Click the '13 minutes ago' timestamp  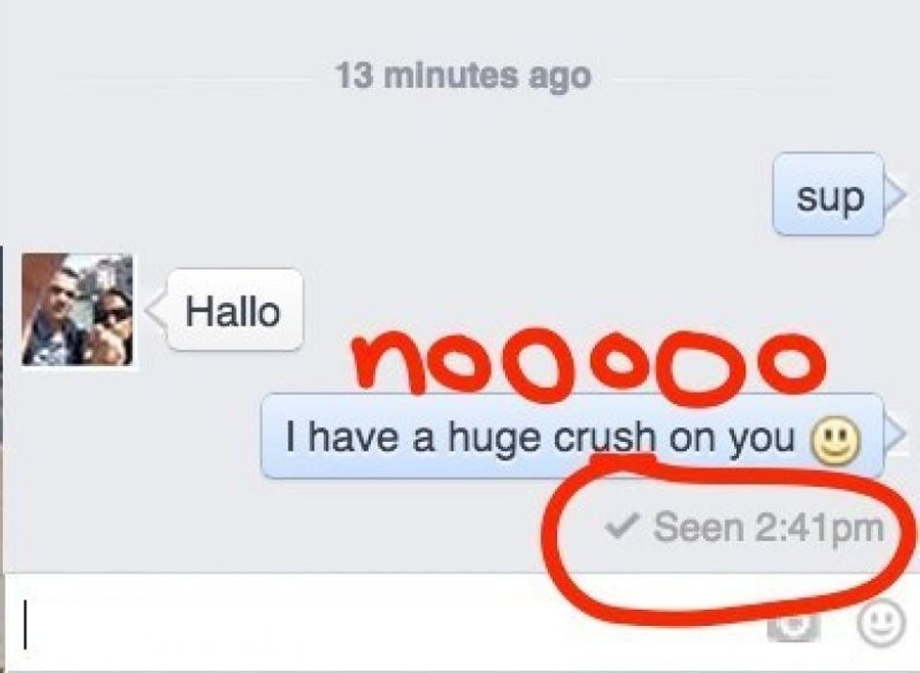463,77
